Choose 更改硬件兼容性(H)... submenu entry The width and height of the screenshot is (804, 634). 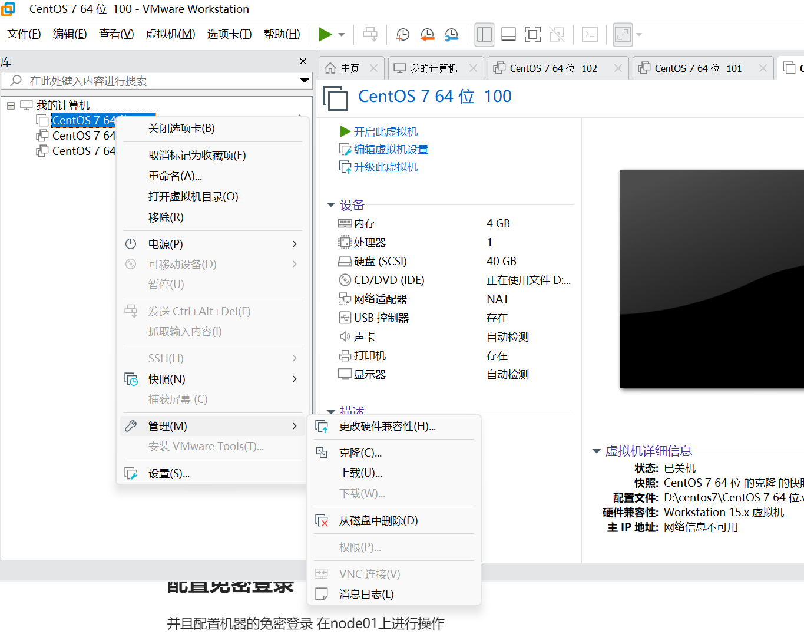coord(394,427)
